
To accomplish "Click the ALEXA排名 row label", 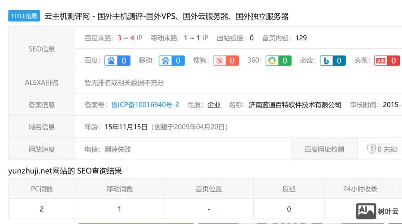I will 42,82.
